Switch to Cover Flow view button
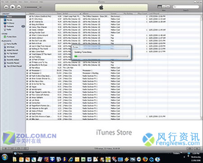203x163 pixels. click(x=168, y=7)
